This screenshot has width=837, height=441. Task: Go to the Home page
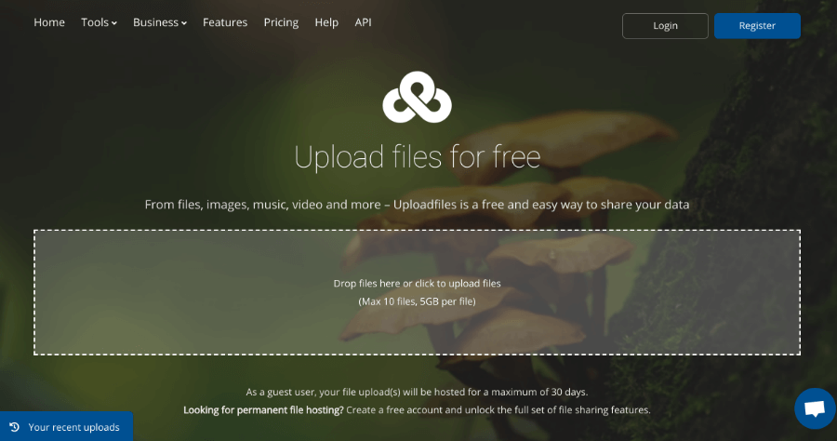(49, 22)
